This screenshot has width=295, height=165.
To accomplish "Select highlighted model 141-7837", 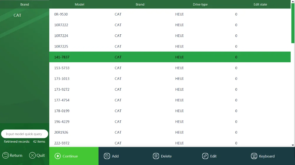I will coord(170,57).
